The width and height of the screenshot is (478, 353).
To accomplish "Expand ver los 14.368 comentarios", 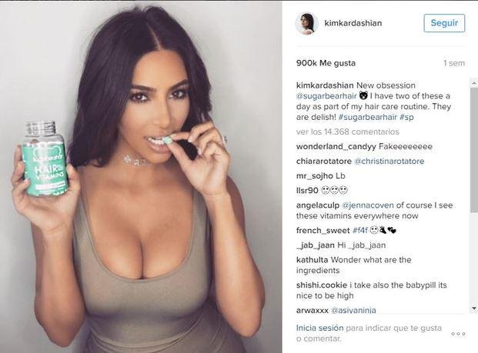I will tap(347, 132).
